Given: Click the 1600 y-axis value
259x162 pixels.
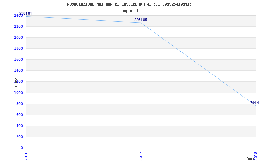Looking at the screenshot, I should [18, 60].
